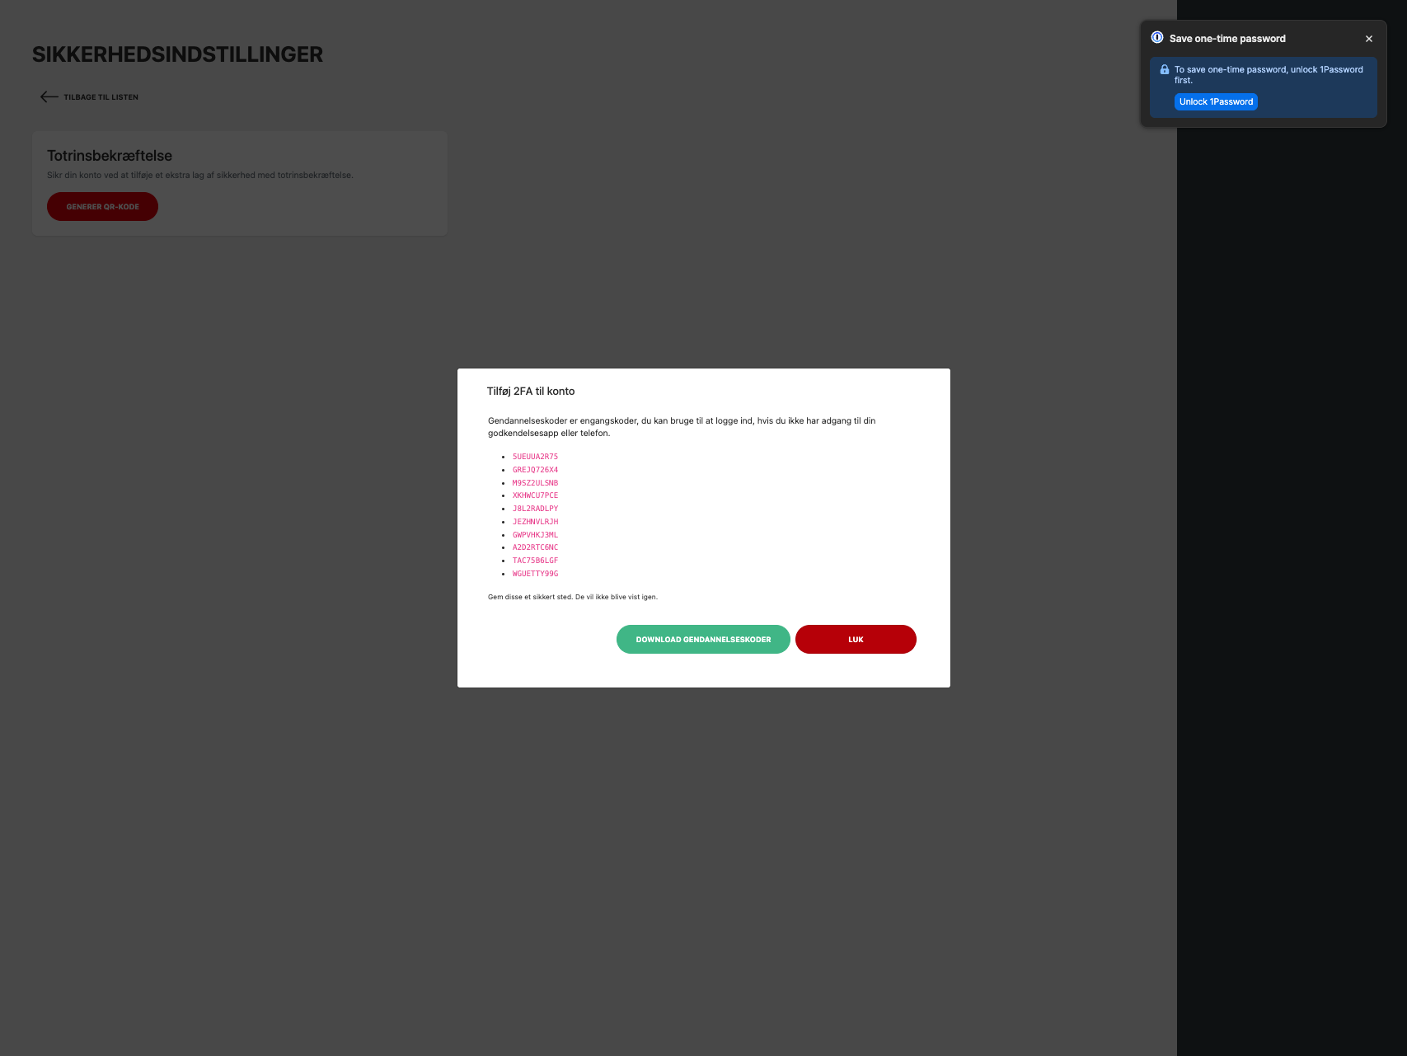Click the 'To save one-time password' message
1407x1056 pixels.
coord(1269,75)
